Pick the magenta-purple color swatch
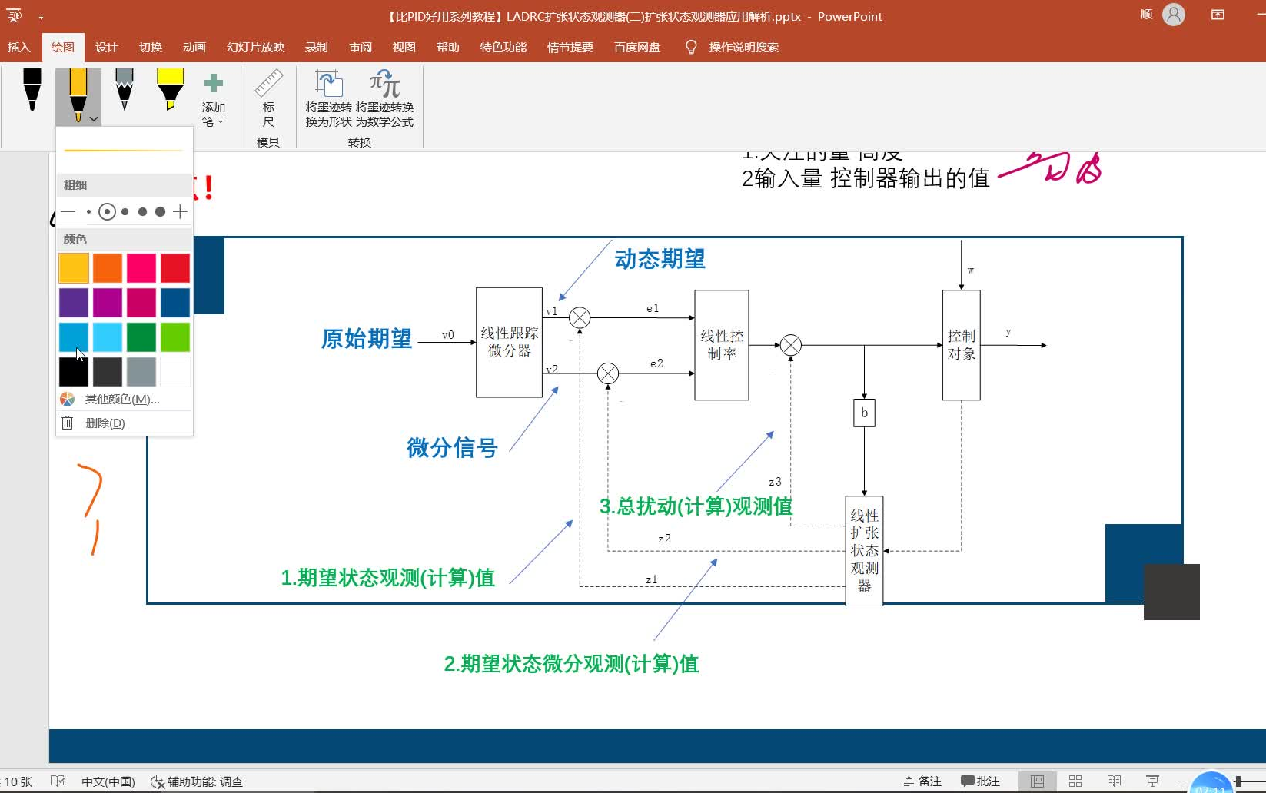The height and width of the screenshot is (793, 1266). (108, 303)
